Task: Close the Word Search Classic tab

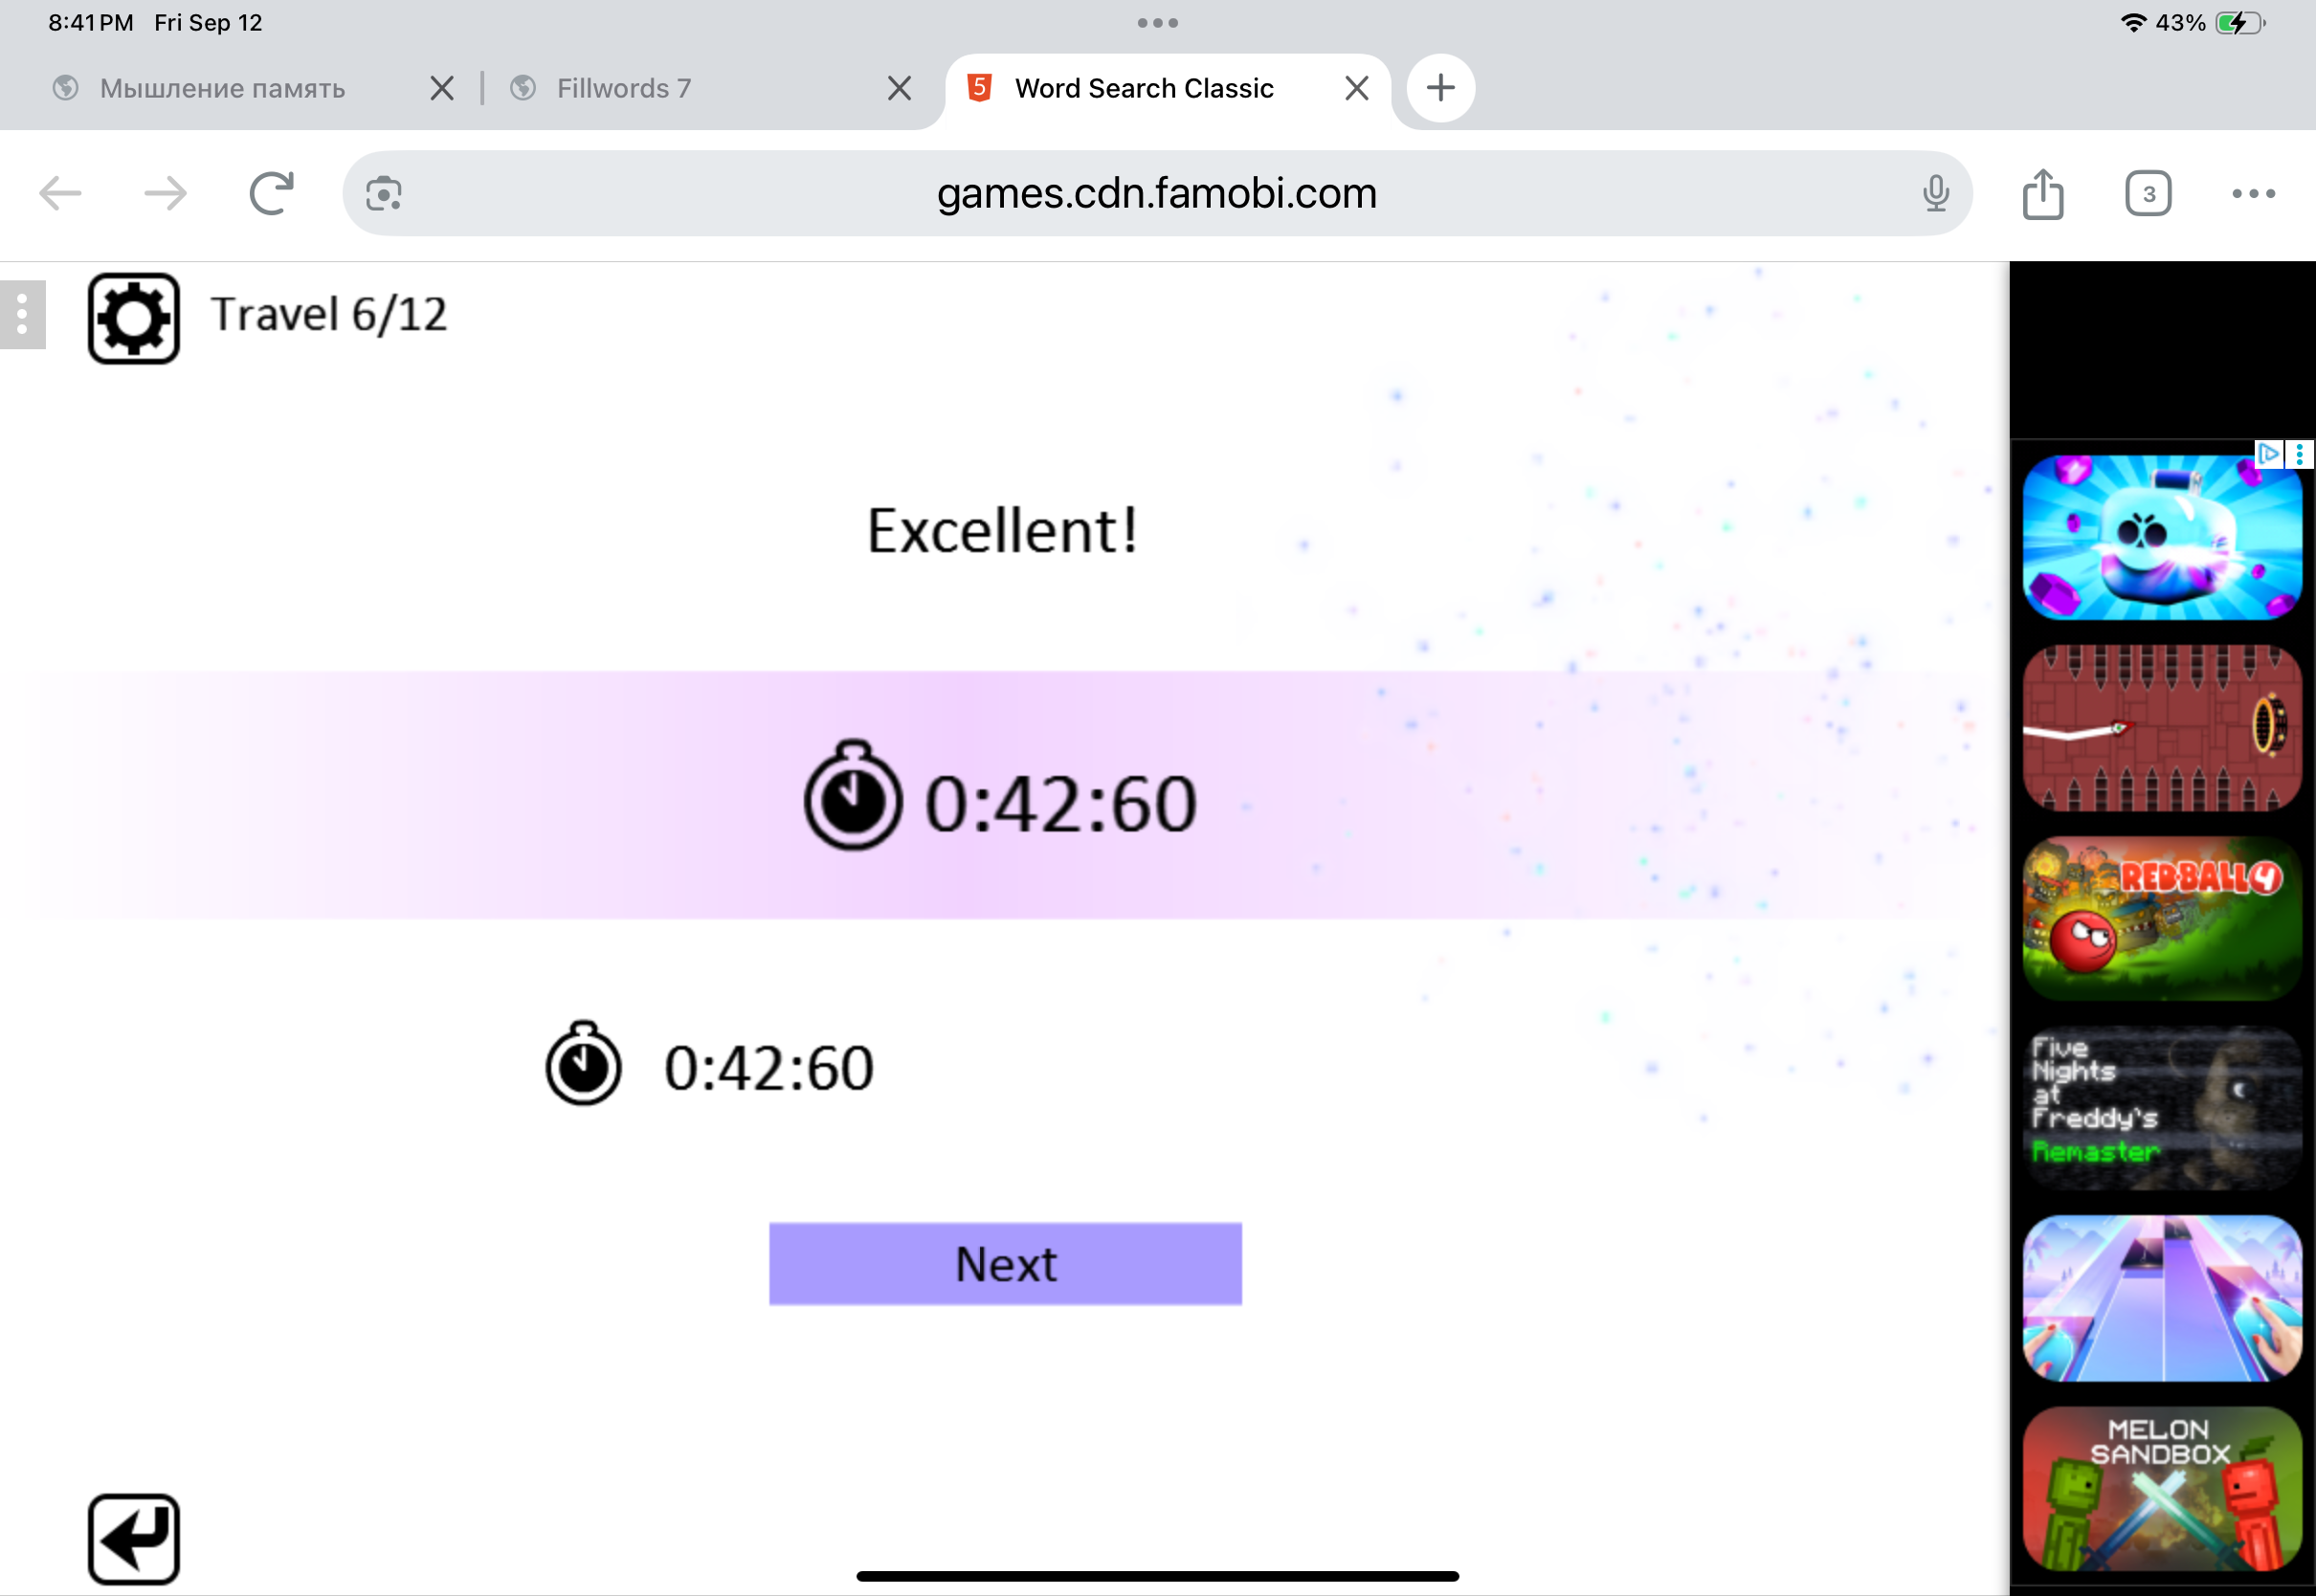Action: click(1356, 88)
